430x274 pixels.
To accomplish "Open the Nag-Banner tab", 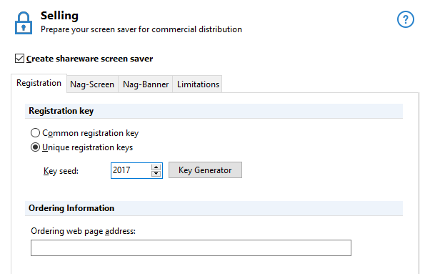I will (146, 84).
